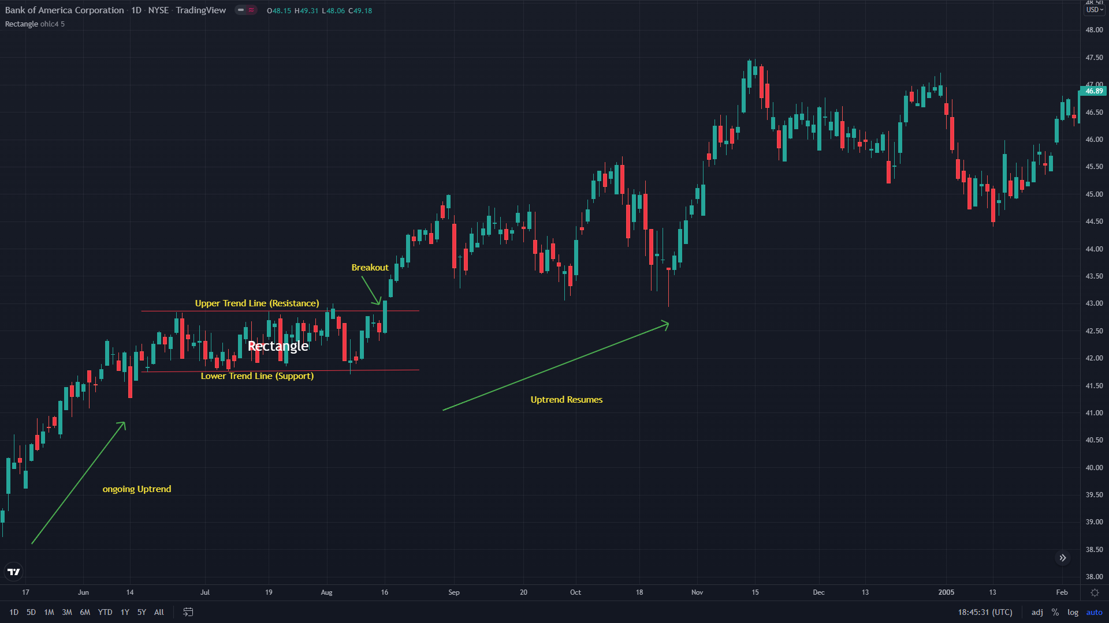Image resolution: width=1109 pixels, height=623 pixels.
Task: Select the 1D time range
Action: point(14,612)
